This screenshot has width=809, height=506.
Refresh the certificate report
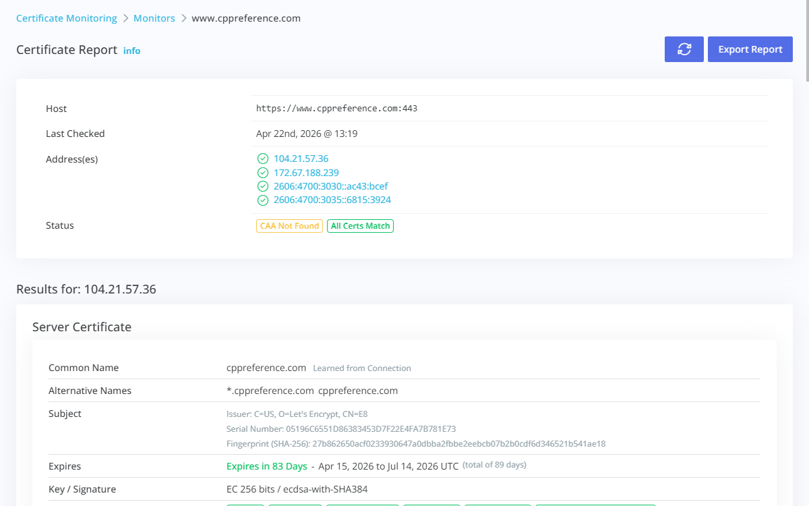tap(684, 49)
